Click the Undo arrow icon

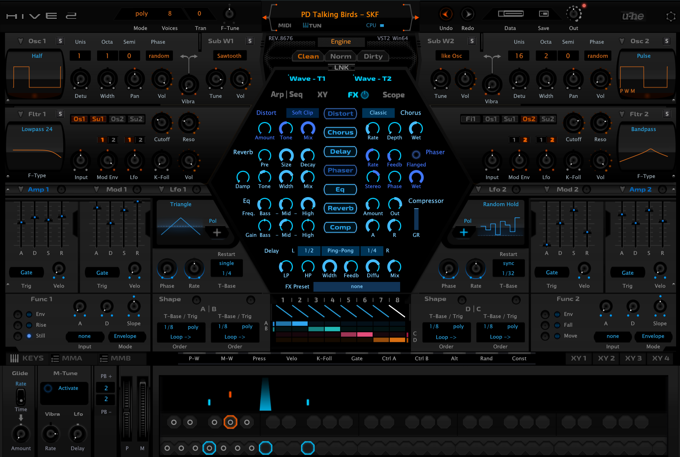coord(446,14)
